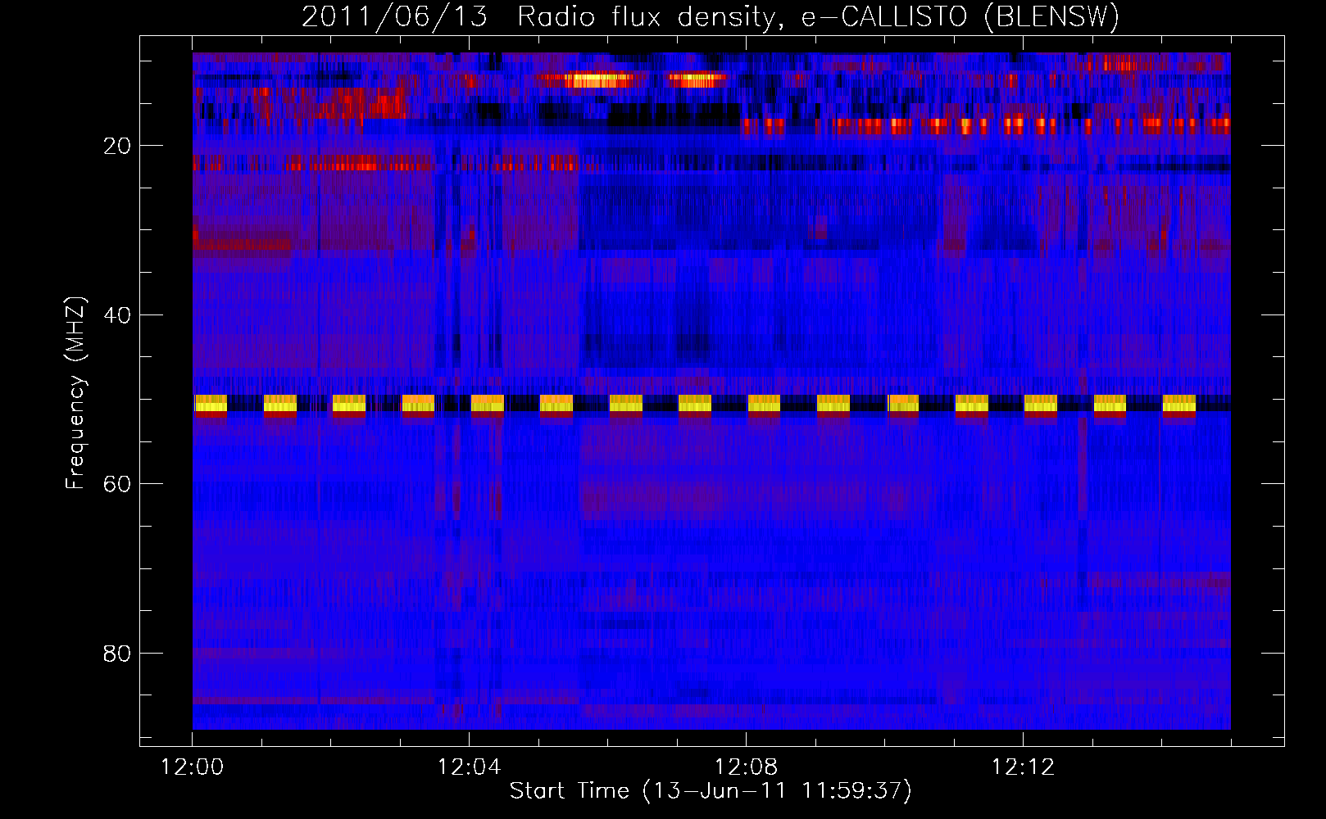The image size is (1326, 819).
Task: Click the 40 MHz frequency tick label
Action: pos(117,315)
